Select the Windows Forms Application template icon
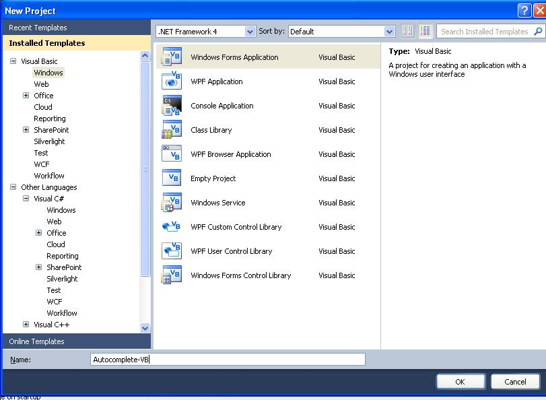Image resolution: width=546 pixels, height=400 pixels. [x=171, y=57]
